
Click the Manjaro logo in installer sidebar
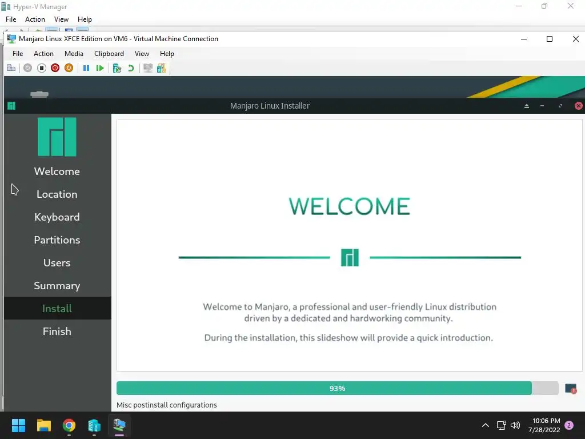click(57, 137)
